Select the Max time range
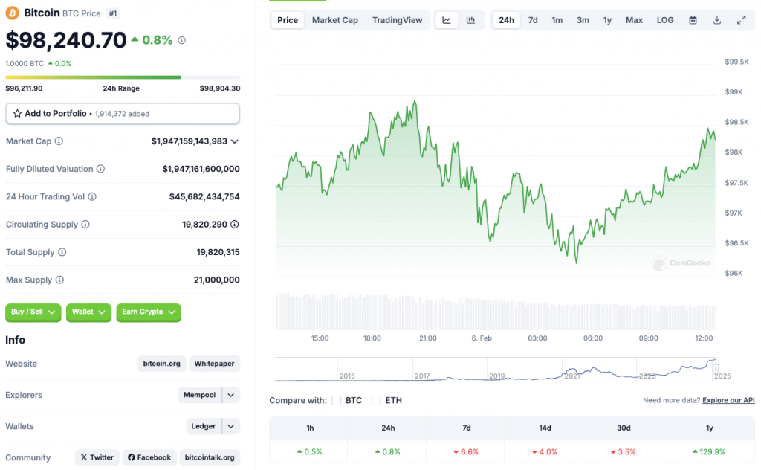761x470 pixels. pyautogui.click(x=634, y=20)
